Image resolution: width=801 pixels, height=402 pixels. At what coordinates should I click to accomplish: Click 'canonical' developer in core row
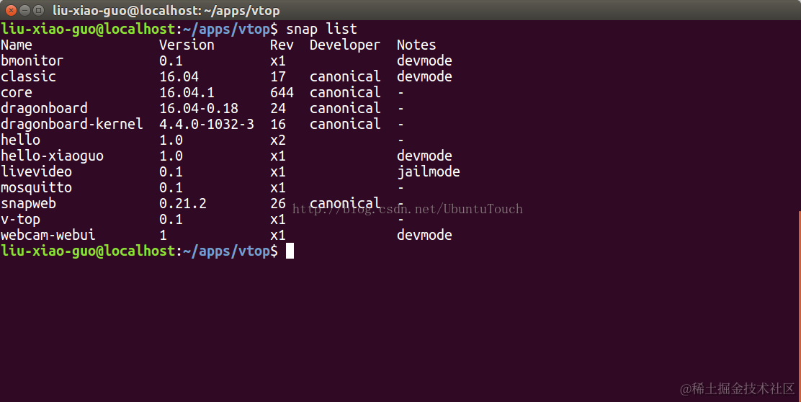click(345, 92)
